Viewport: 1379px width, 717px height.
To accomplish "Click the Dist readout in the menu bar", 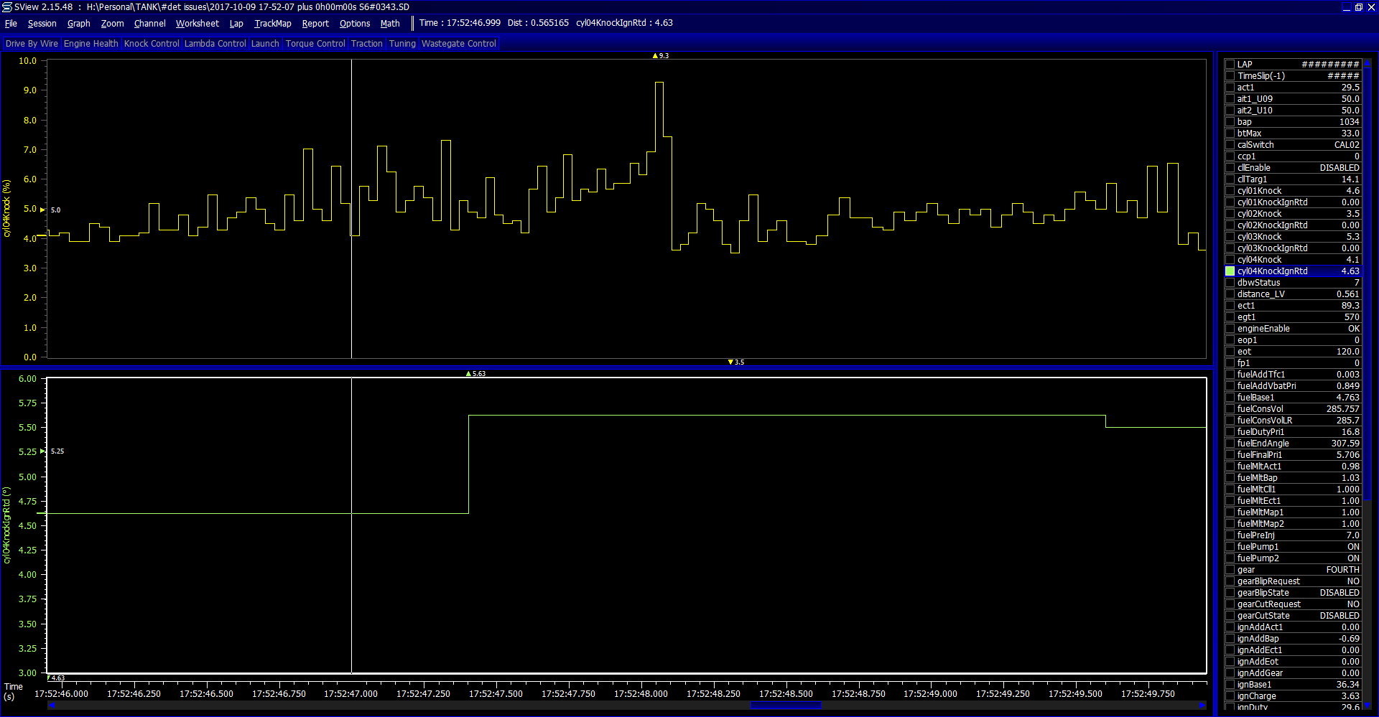I will [538, 23].
